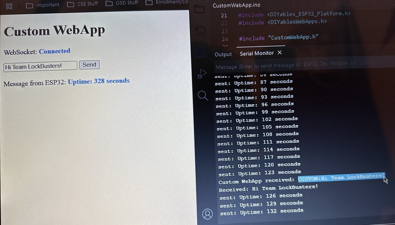Click the 'Custom WebApp received:' log label
This screenshot has width=395, height=225.
pyautogui.click(x=256, y=181)
